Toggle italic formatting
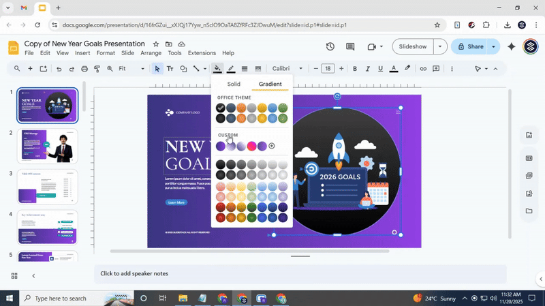The width and height of the screenshot is (545, 306). (x=368, y=69)
